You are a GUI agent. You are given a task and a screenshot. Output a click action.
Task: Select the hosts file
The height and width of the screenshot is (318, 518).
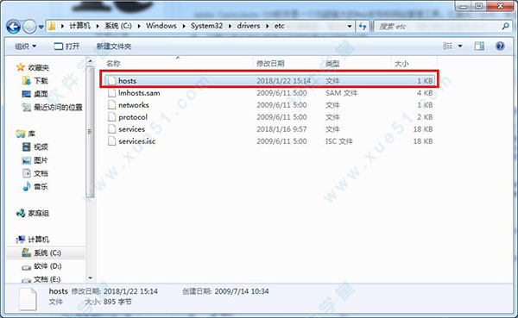click(269, 80)
